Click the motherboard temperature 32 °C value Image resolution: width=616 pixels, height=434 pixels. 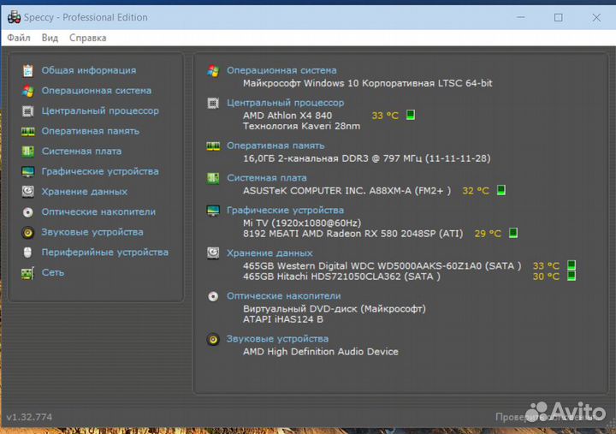click(476, 191)
